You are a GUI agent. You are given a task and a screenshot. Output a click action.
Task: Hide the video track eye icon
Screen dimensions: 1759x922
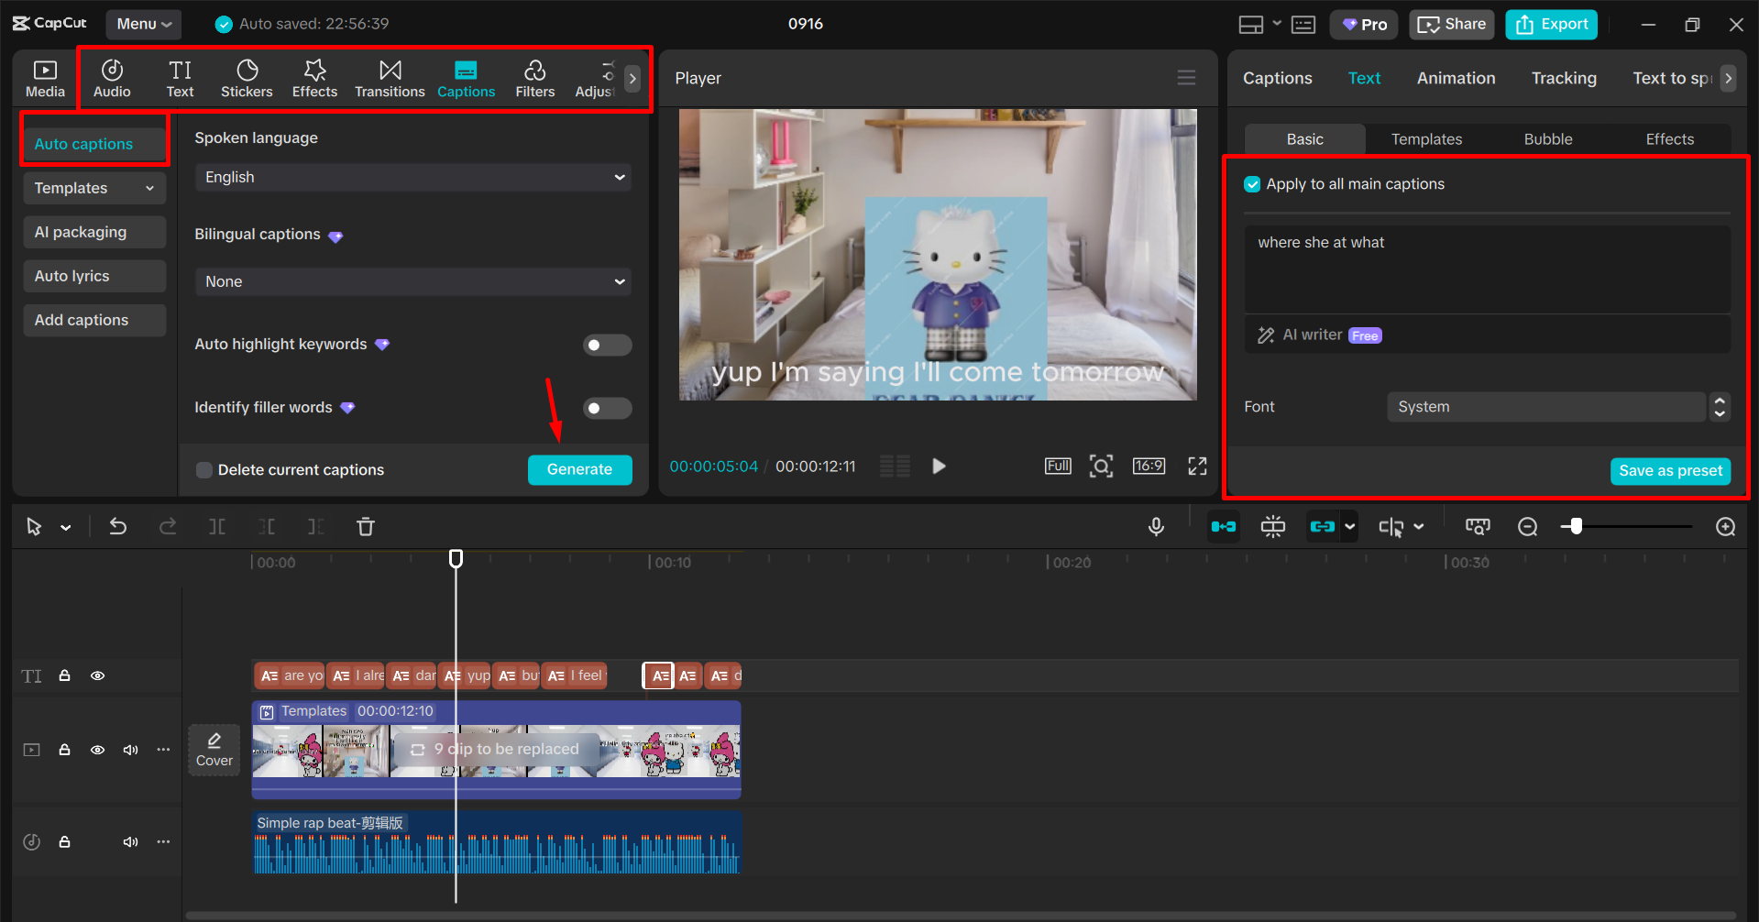[x=97, y=750]
